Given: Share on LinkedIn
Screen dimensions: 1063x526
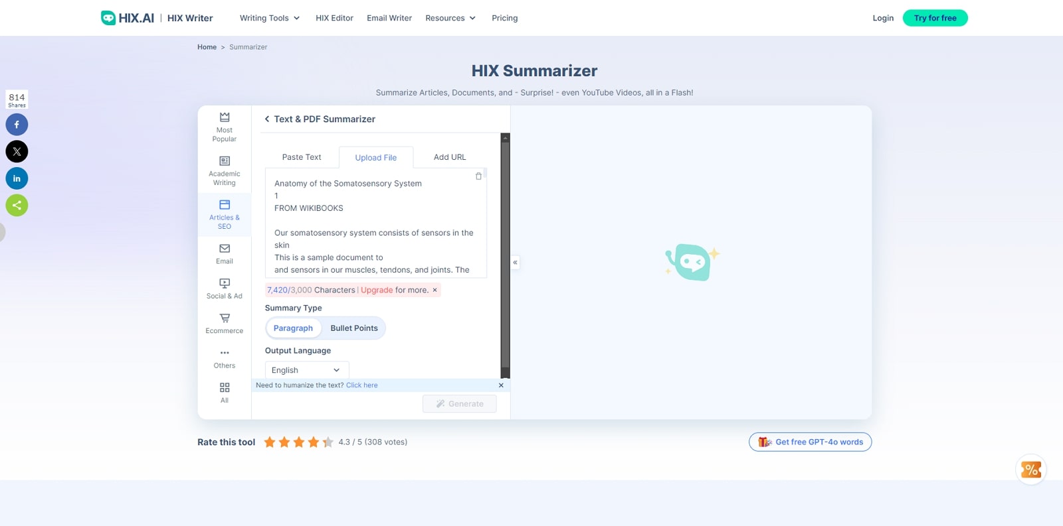Looking at the screenshot, I should tap(17, 178).
